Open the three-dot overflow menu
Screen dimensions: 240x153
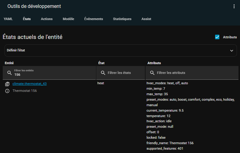click(234, 6)
